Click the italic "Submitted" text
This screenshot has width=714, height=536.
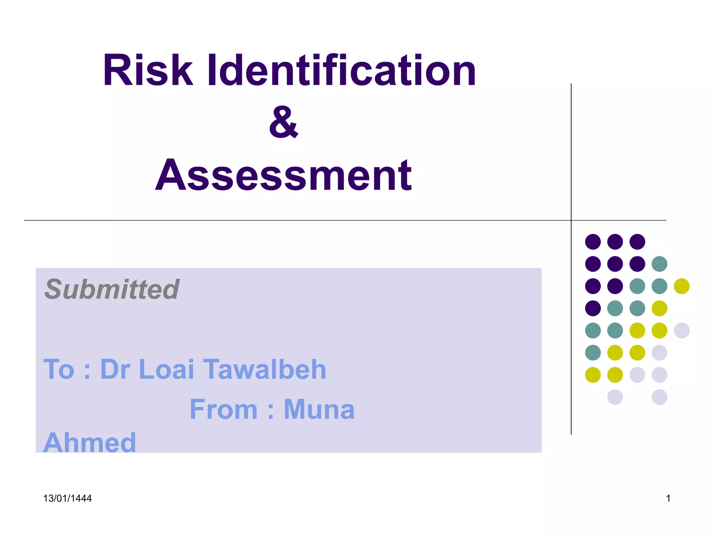pos(112,289)
